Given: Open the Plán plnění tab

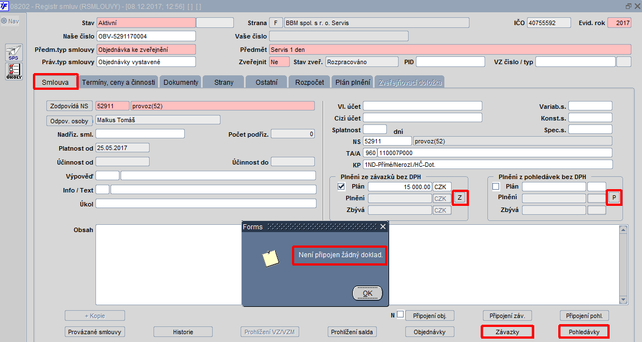Looking at the screenshot, I should (352, 82).
